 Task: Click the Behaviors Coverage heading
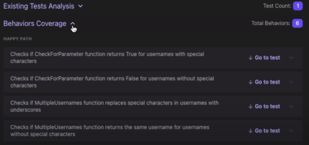(35, 24)
